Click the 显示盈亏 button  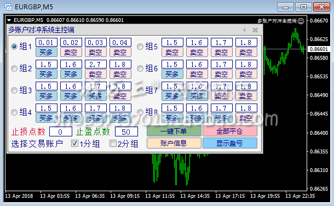(x=230, y=143)
